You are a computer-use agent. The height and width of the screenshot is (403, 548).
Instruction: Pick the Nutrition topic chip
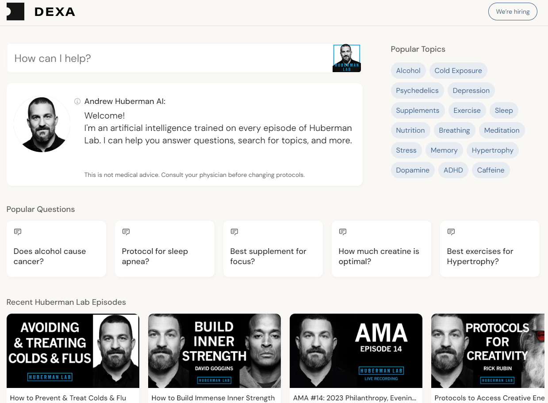(410, 130)
